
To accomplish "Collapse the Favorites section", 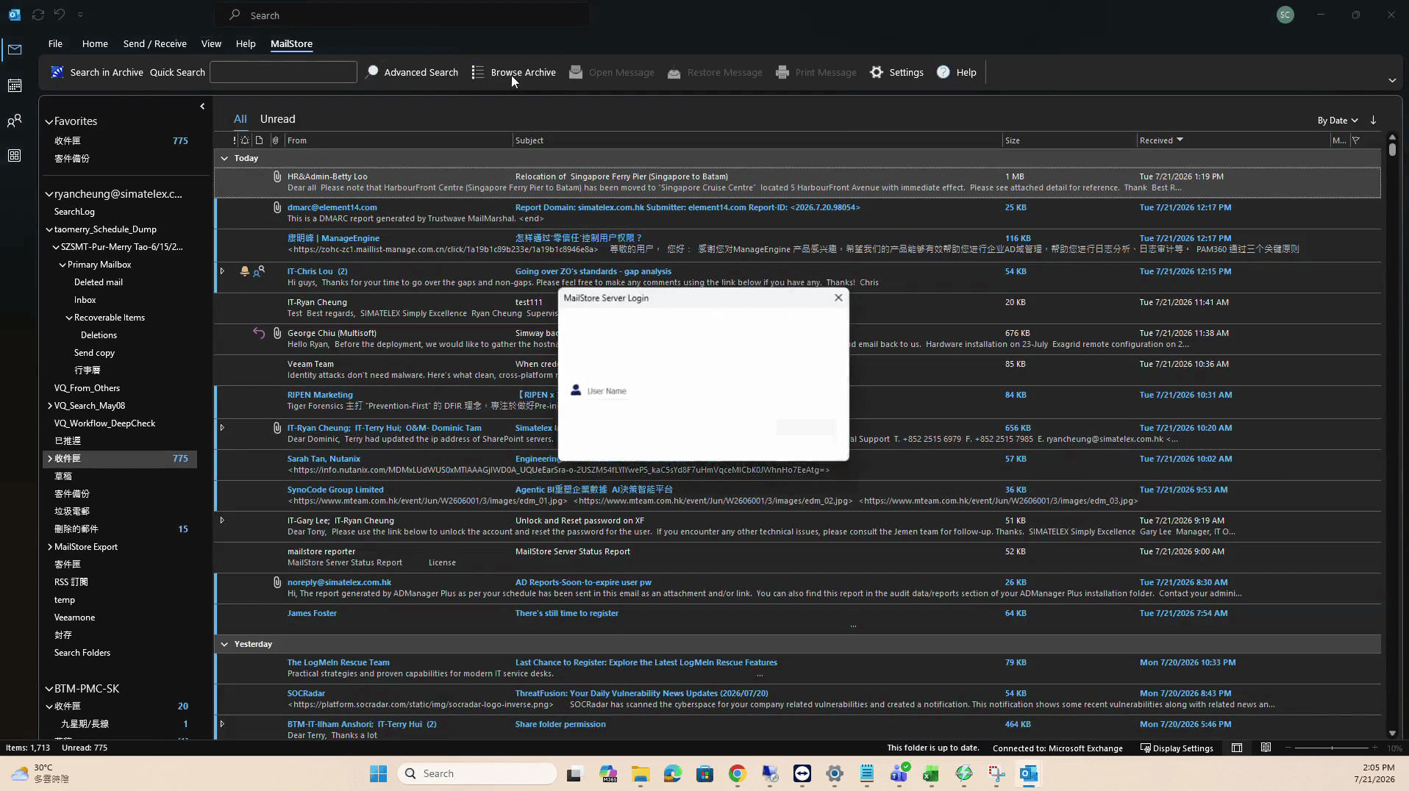I will click(49, 122).
